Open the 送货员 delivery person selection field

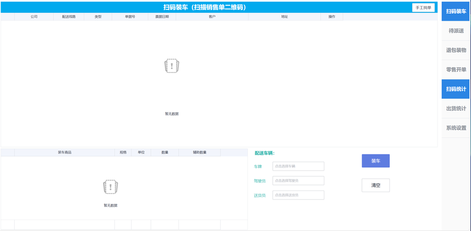pyautogui.click(x=298, y=195)
